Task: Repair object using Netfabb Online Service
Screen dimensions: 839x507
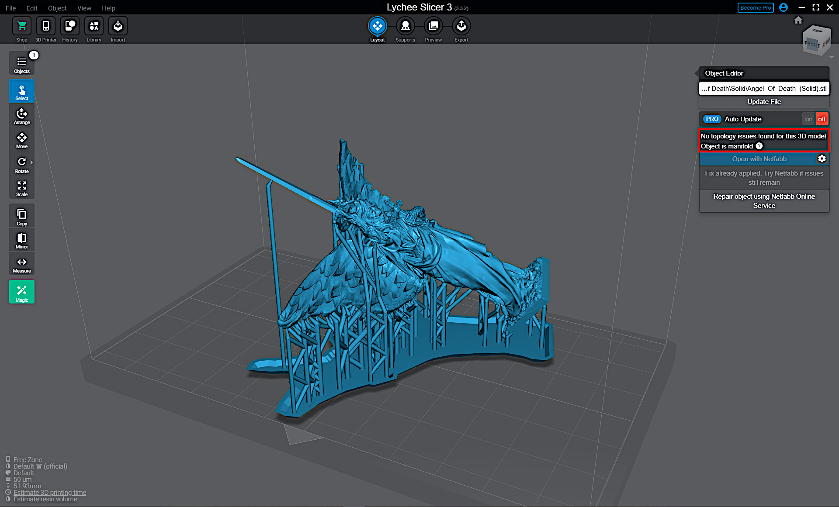Action: pos(764,201)
